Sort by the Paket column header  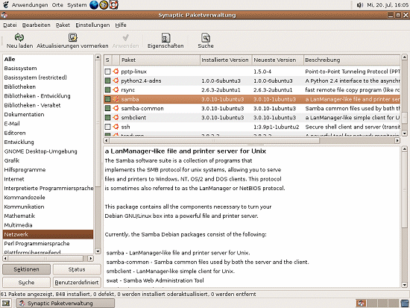tap(160, 60)
